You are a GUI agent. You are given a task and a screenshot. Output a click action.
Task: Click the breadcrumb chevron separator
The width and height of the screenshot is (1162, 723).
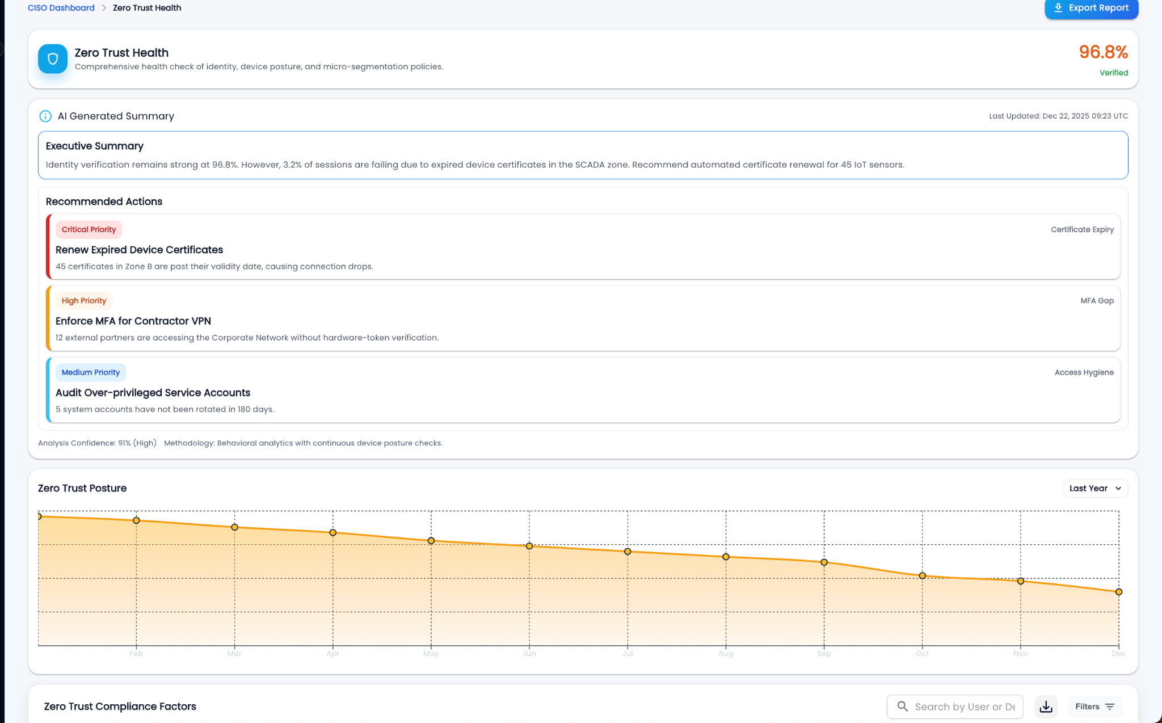(104, 8)
